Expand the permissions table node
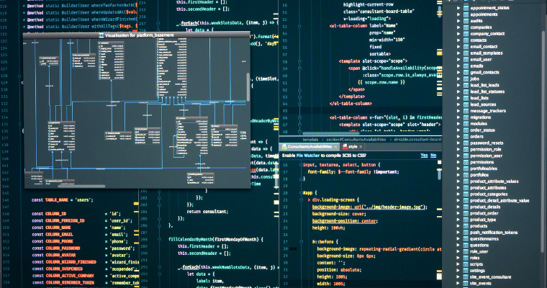 point(458,162)
